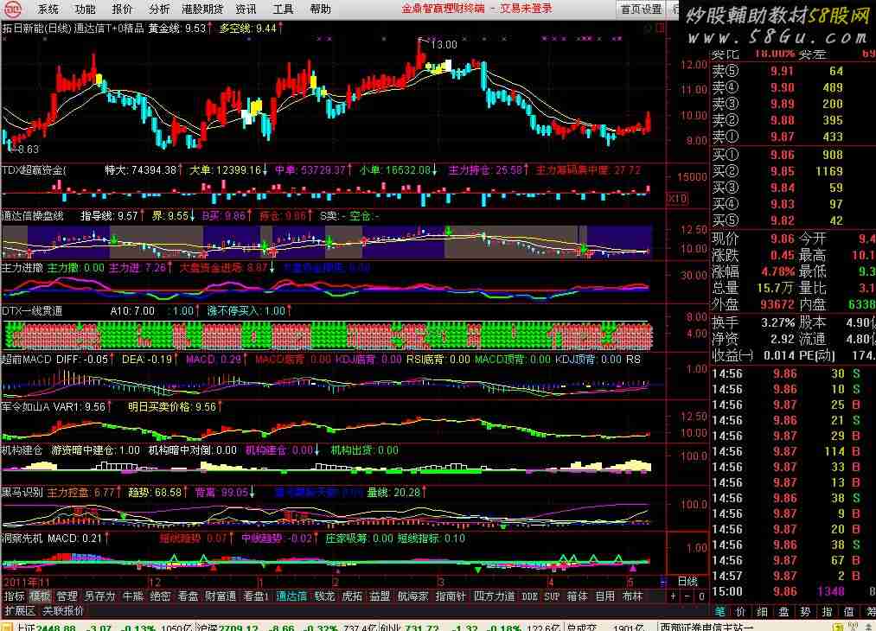Switch to the 财富通 template
Screen dimensions: 876x631
tap(221, 596)
